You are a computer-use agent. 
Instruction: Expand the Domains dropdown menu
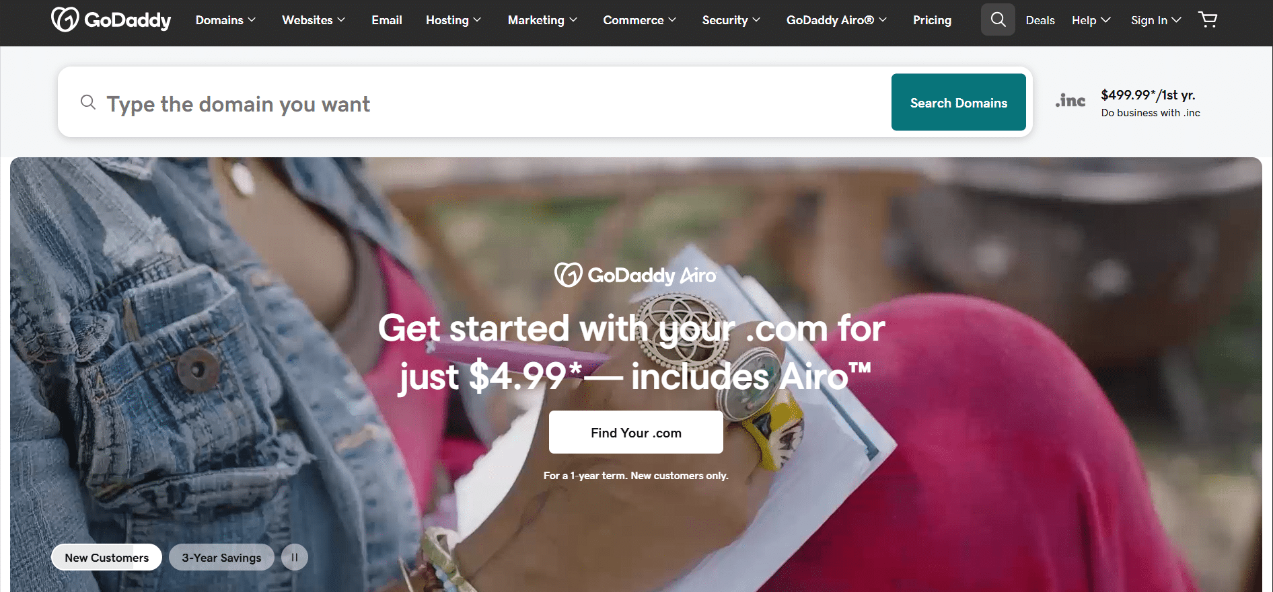point(225,20)
